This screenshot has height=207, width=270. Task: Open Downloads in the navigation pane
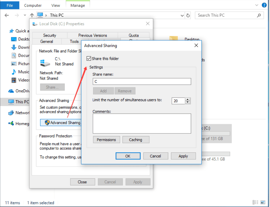pyautogui.click(x=20, y=47)
